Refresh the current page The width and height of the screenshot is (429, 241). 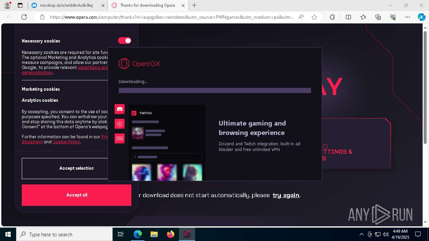[24, 17]
